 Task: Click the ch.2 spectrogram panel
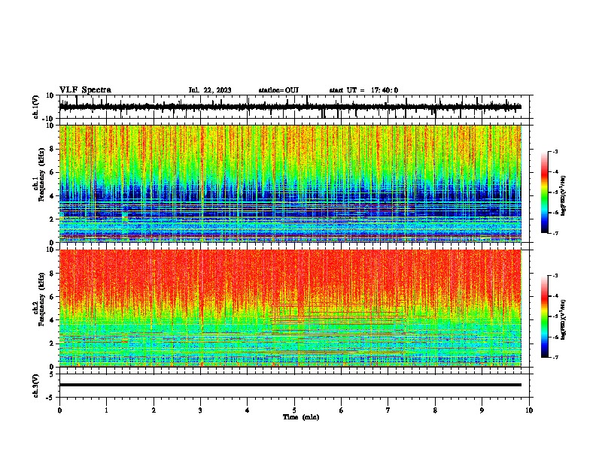pos(290,308)
